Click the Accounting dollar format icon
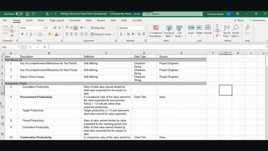Viewport: 268px width, 151px height. click(121, 34)
